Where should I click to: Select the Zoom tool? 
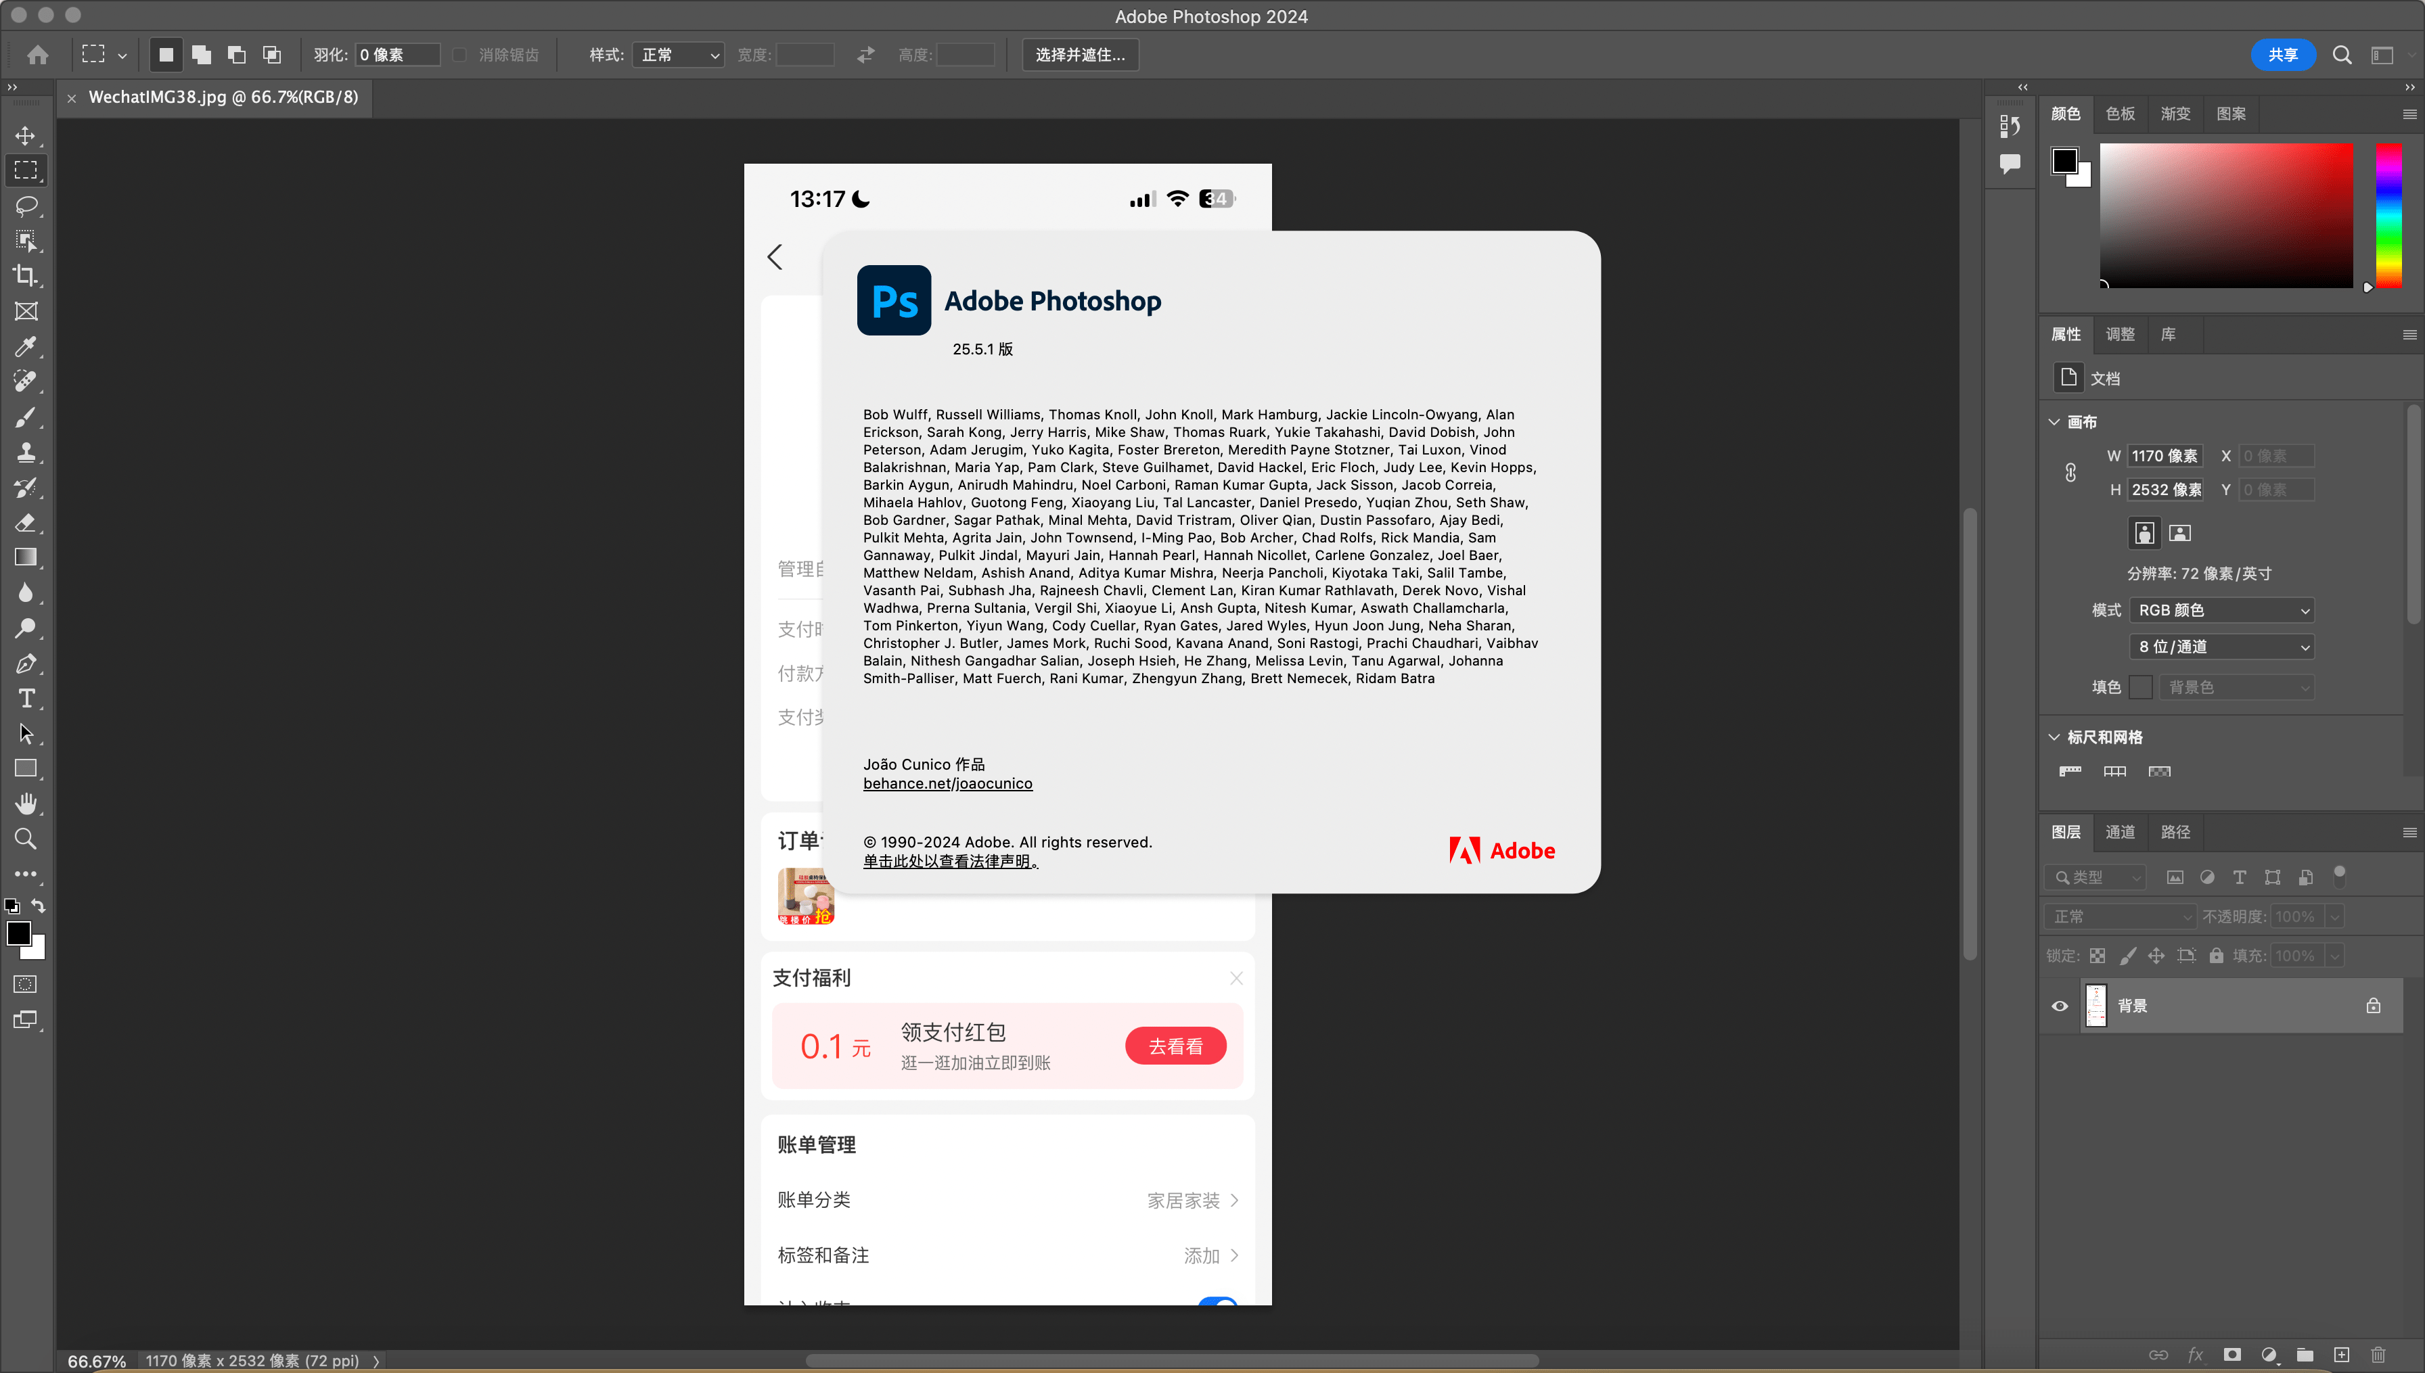(26, 839)
